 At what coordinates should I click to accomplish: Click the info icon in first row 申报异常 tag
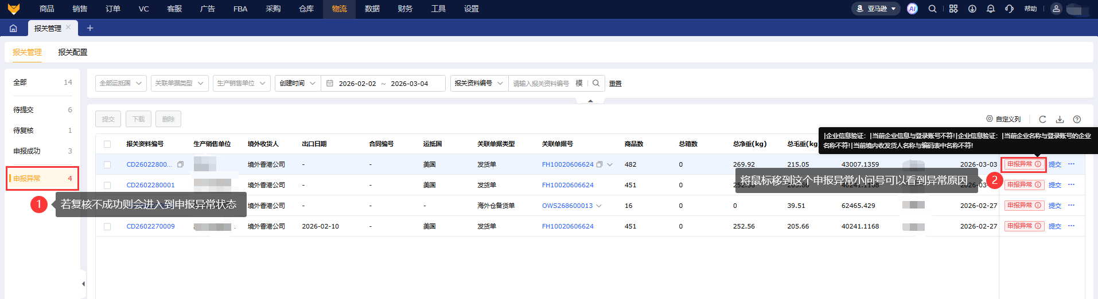click(x=1038, y=164)
